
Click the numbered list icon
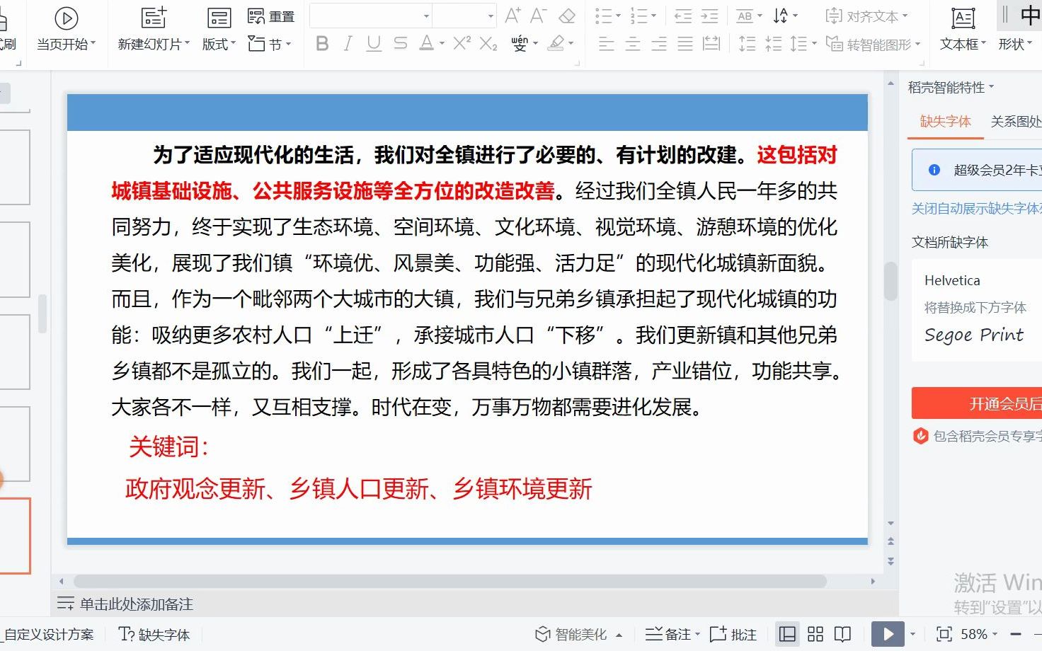coord(639,16)
